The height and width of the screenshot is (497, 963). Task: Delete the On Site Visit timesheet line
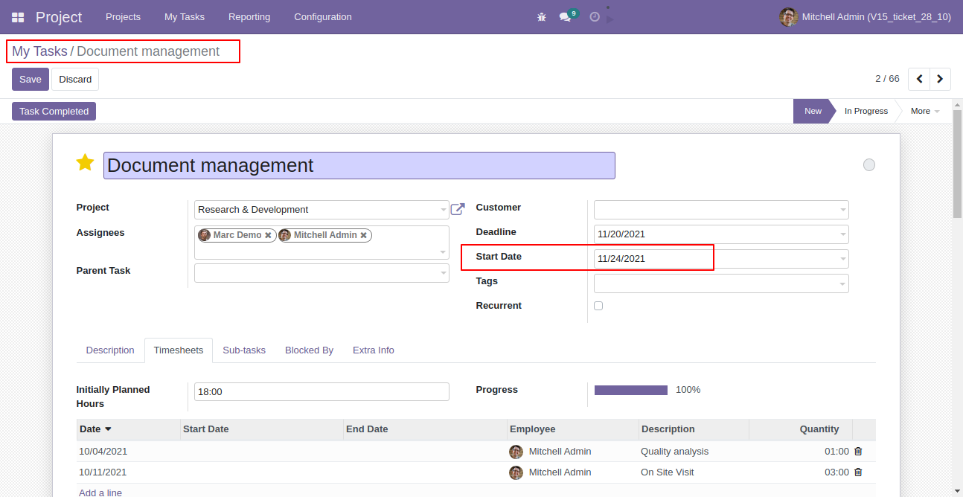[858, 472]
